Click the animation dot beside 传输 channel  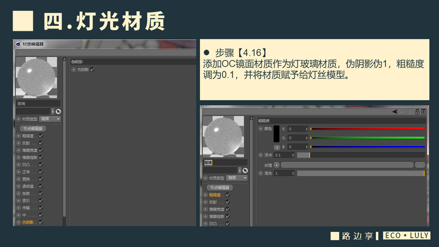[19, 208]
